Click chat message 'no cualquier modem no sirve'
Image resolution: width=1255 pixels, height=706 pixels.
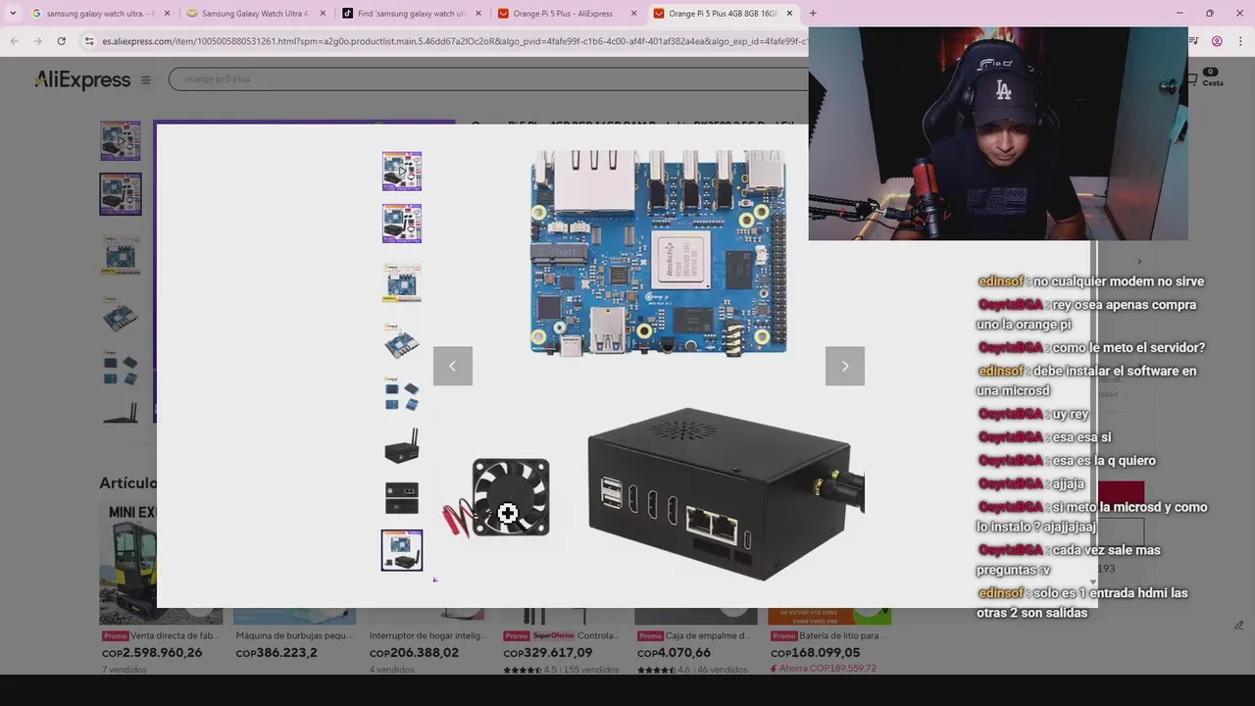1090,281
